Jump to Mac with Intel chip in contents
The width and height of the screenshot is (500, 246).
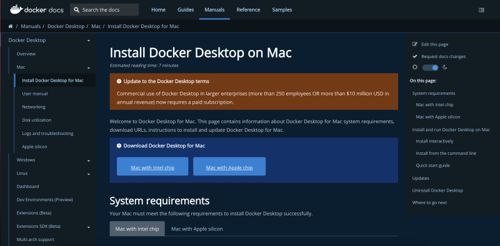434,104
